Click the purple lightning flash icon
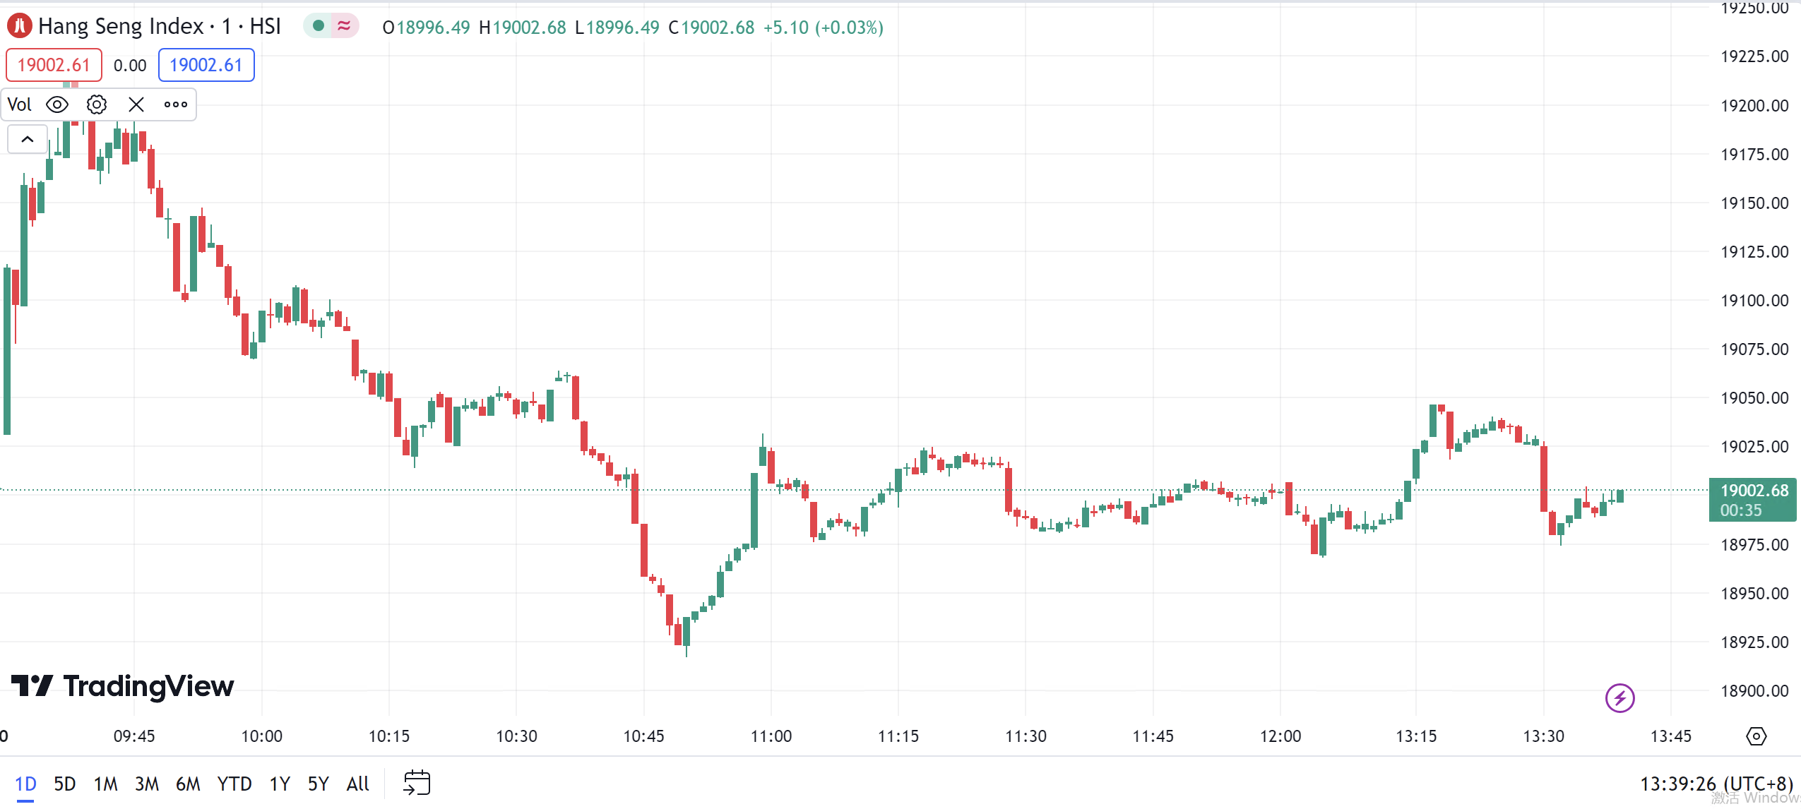Viewport: 1801px width, 809px height. [1619, 698]
